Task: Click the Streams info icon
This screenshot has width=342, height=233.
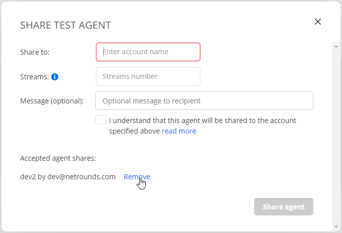Action: click(55, 77)
